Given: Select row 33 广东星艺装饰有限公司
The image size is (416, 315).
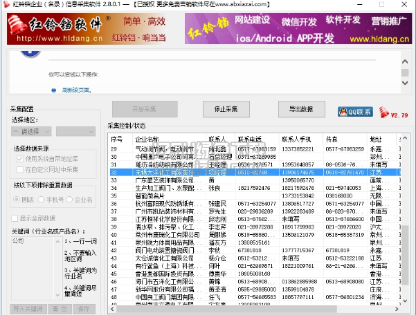Looking at the screenshot, I should (x=255, y=180).
